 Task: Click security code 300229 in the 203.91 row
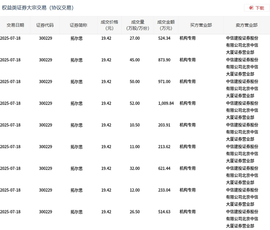click(x=46, y=125)
